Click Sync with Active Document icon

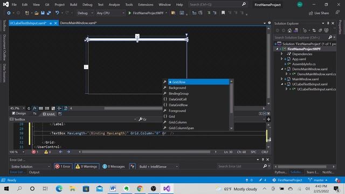tap(314, 30)
